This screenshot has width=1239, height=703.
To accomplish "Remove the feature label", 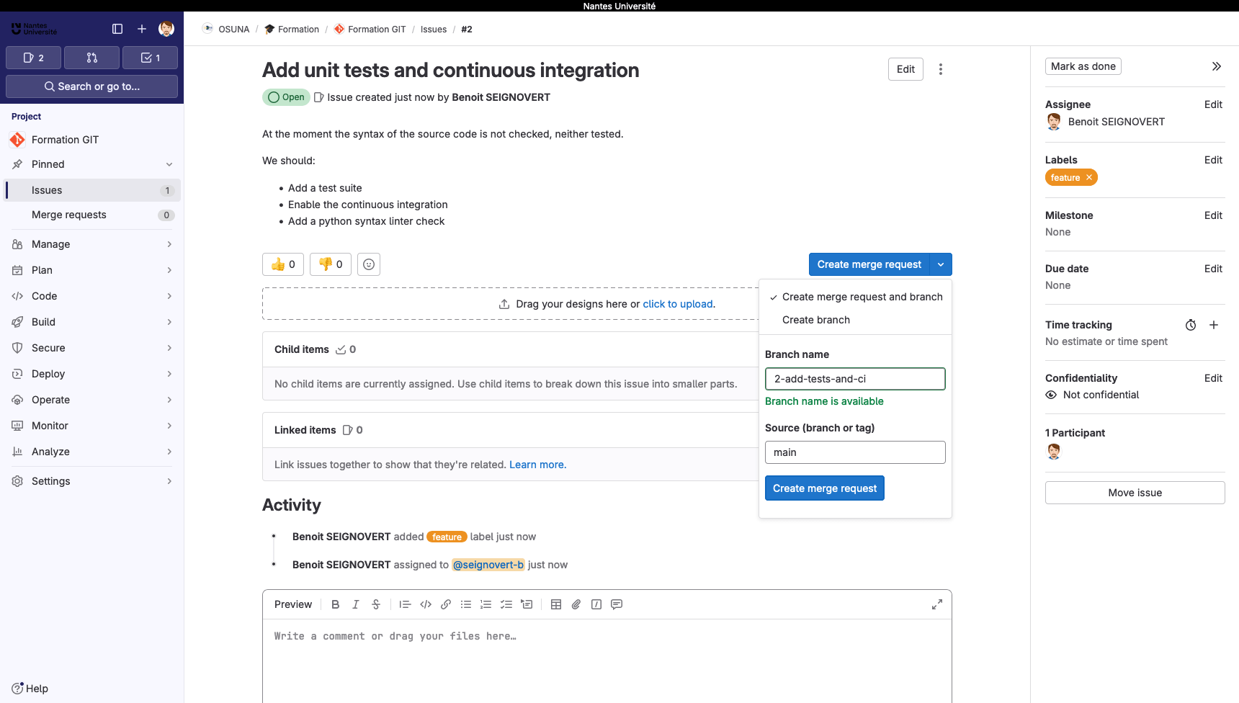I will 1089,178.
